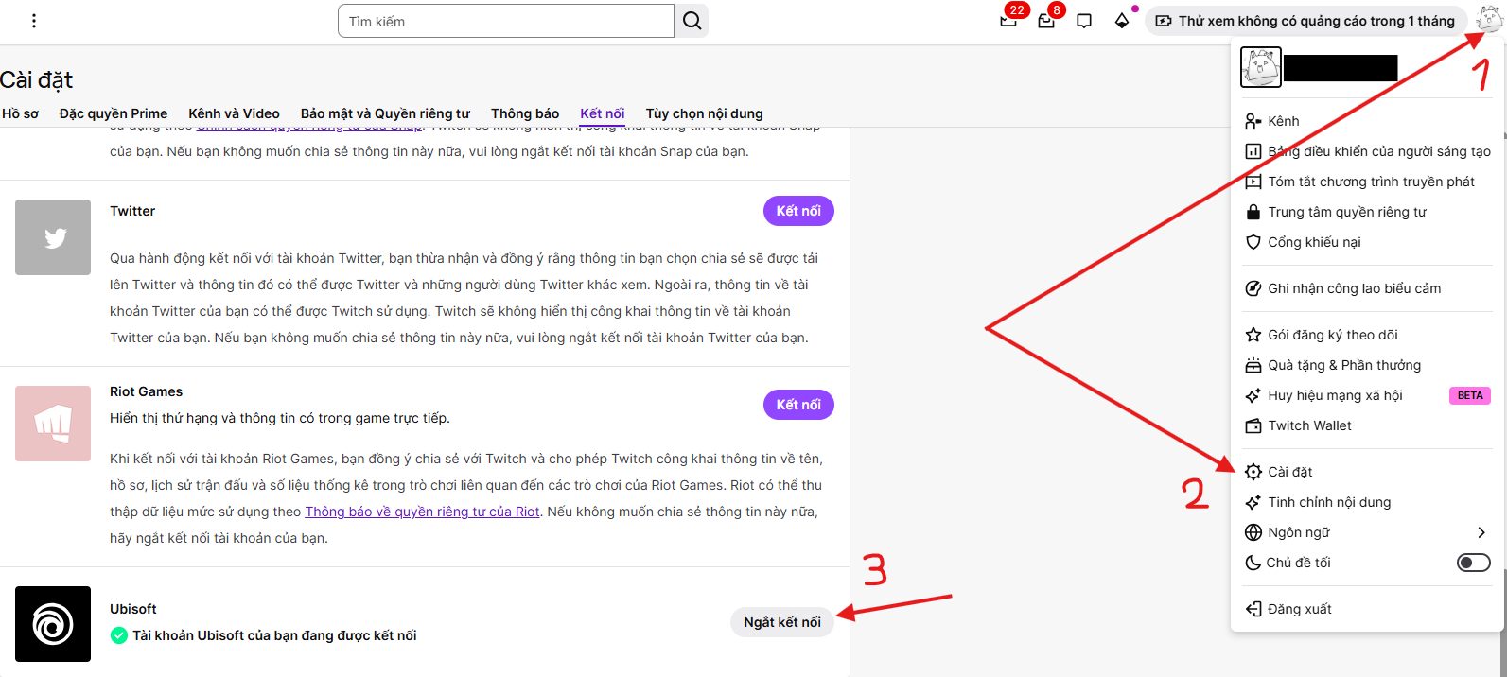
Task: Click the padlock icon for Trung tâm quyền riêng tư
Action: [1253, 212]
